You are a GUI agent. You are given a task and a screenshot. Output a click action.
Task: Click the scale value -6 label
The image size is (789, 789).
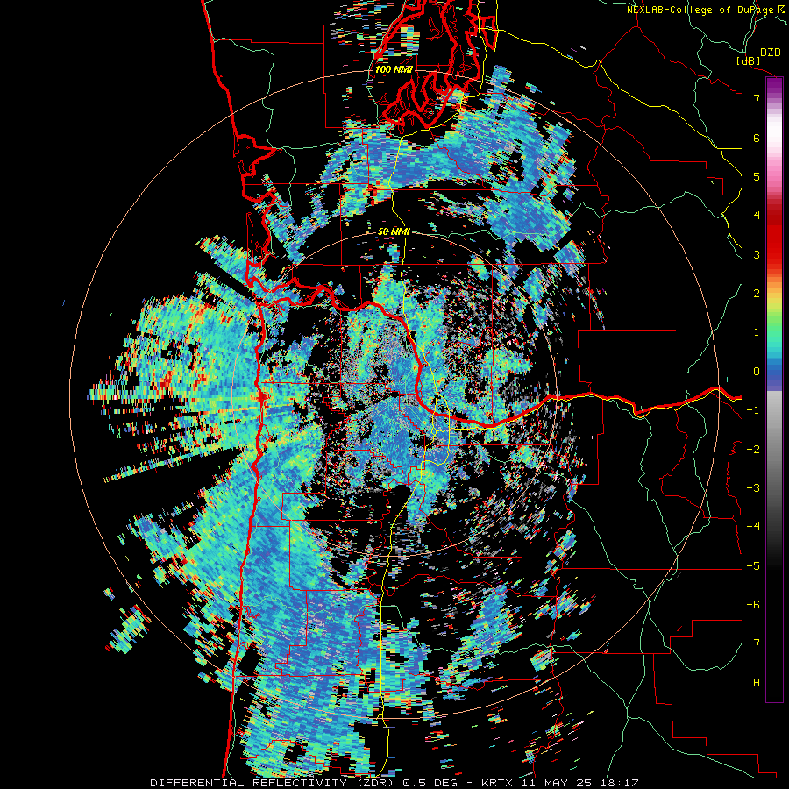pos(753,605)
